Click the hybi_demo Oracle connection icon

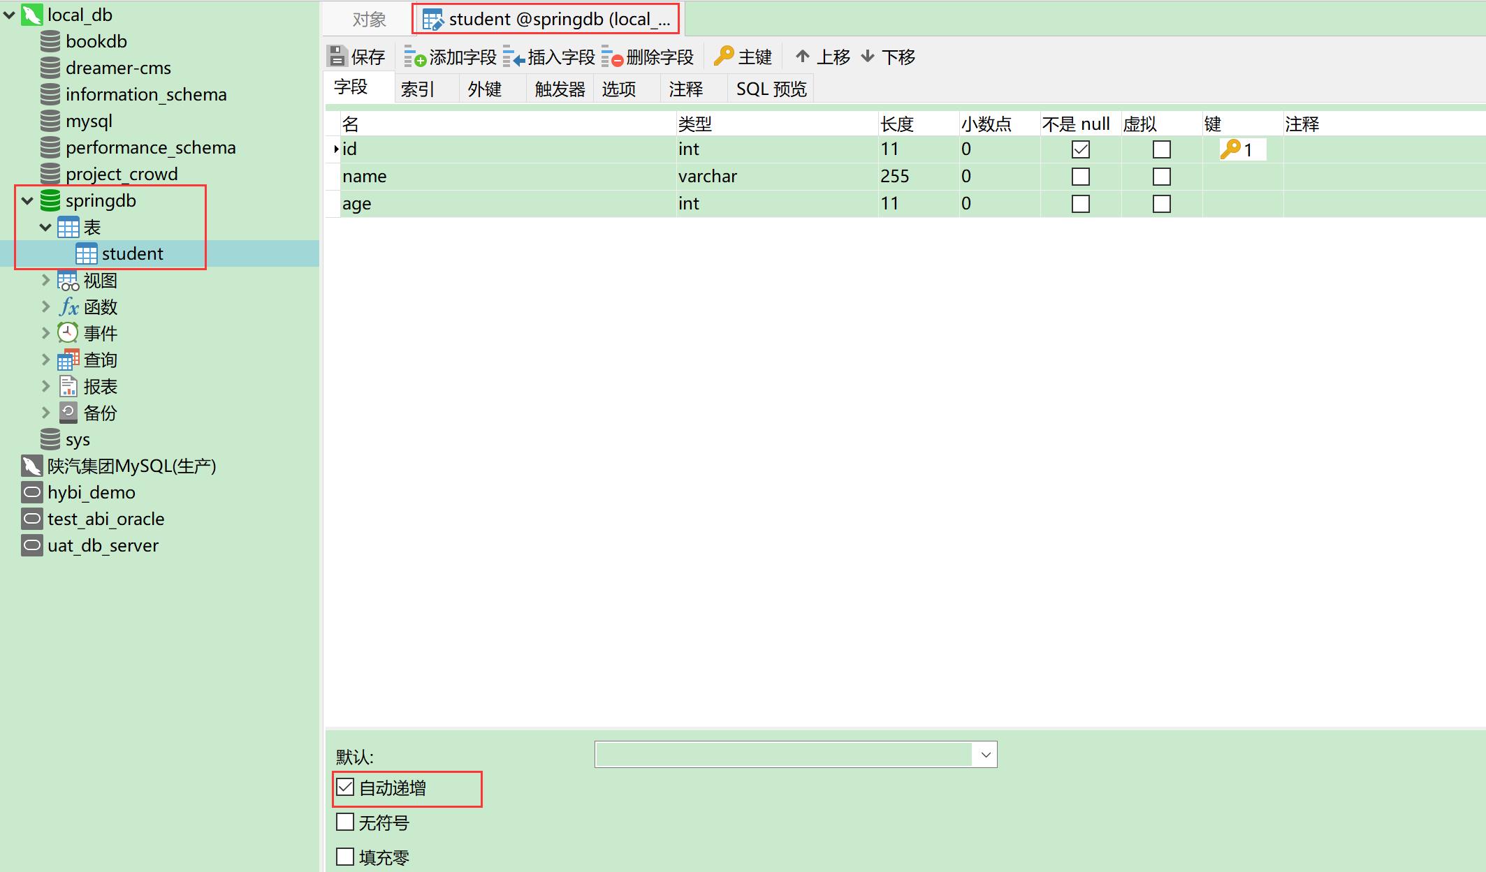32,492
